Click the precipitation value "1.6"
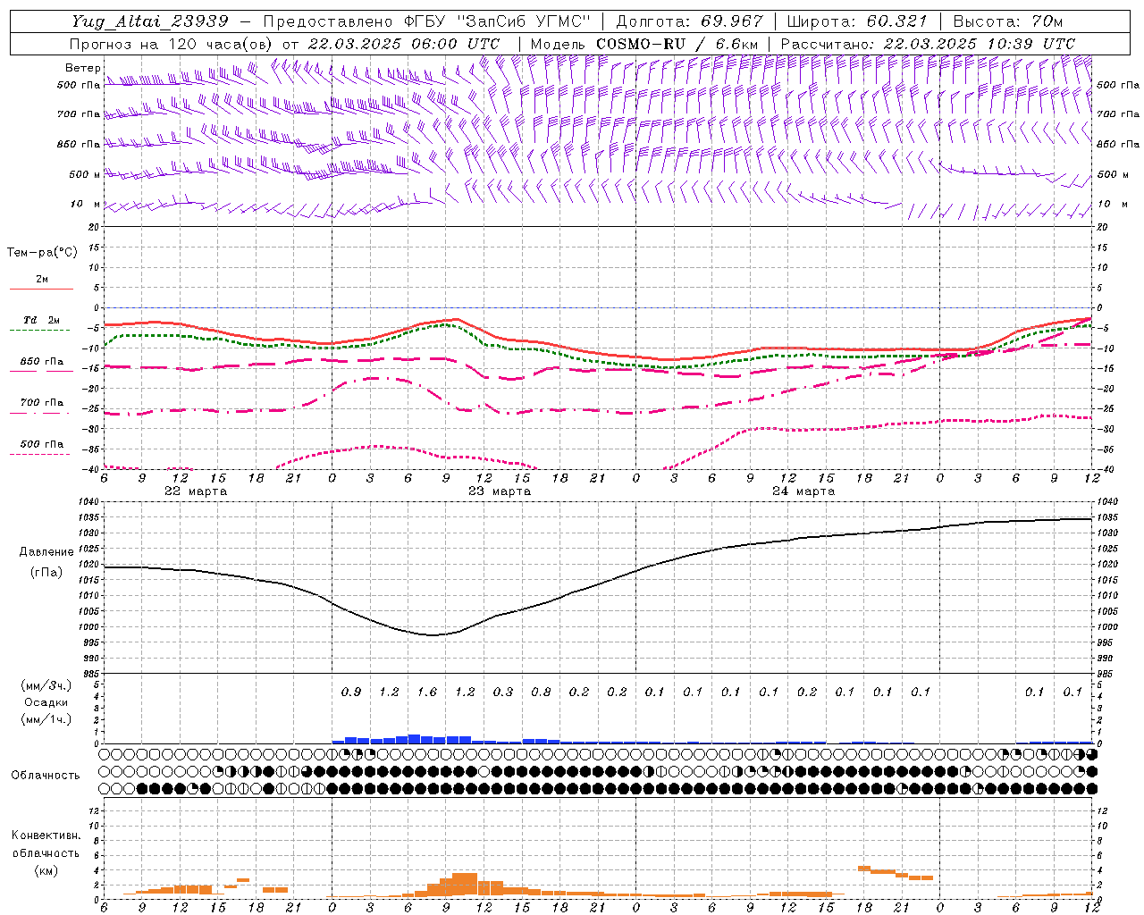This screenshot has width=1144, height=915. pos(427,693)
